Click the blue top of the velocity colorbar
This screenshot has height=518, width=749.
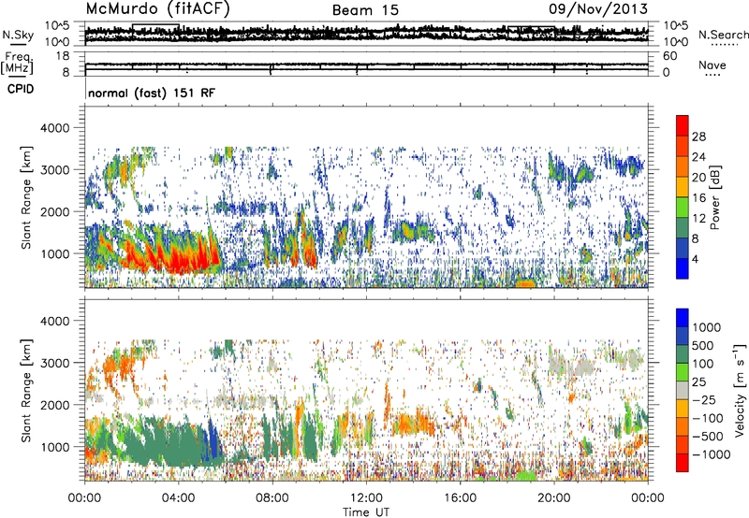683,317
